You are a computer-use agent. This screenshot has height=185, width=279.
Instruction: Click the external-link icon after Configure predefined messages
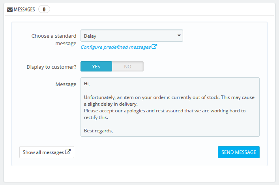pos(154,47)
